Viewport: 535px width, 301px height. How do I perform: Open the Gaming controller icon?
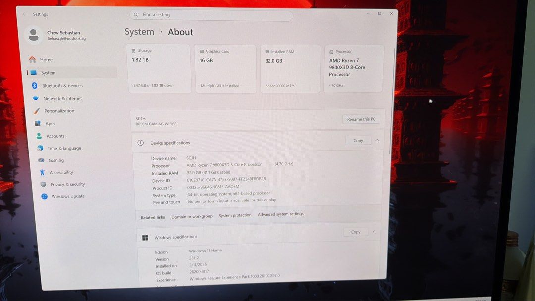pos(41,160)
